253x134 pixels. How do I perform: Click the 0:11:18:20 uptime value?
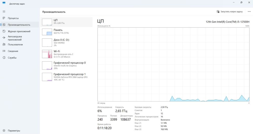point(104,128)
